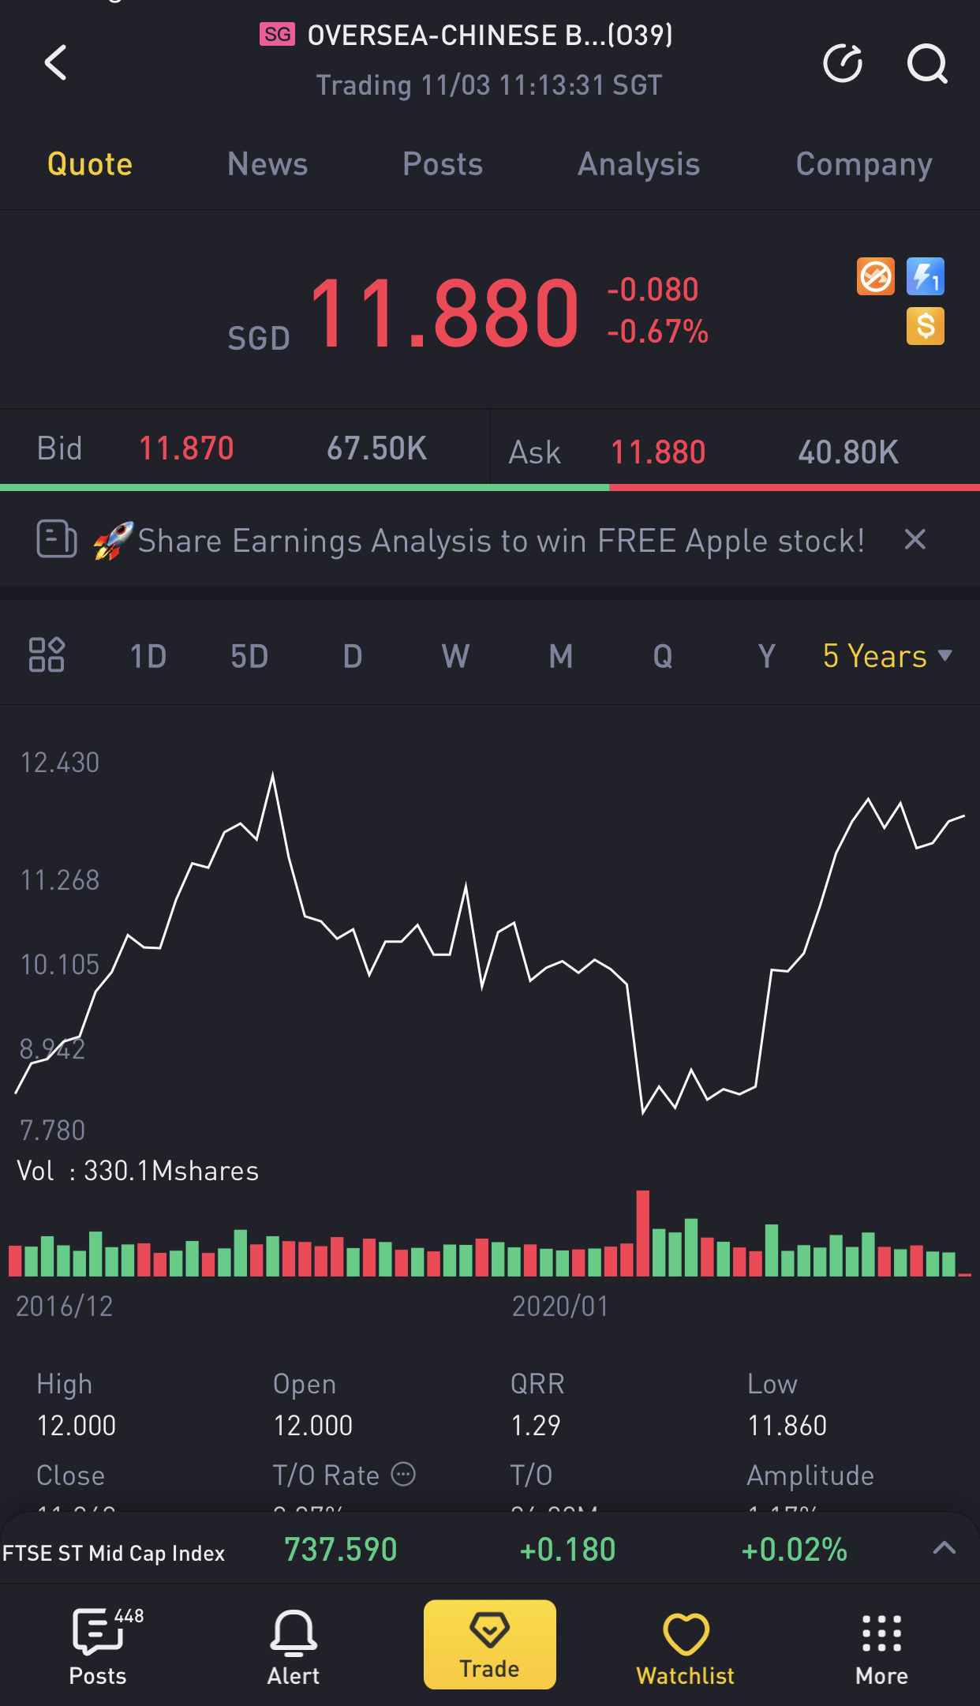The image size is (980, 1706).
Task: Set a price Alert
Action: click(x=294, y=1646)
